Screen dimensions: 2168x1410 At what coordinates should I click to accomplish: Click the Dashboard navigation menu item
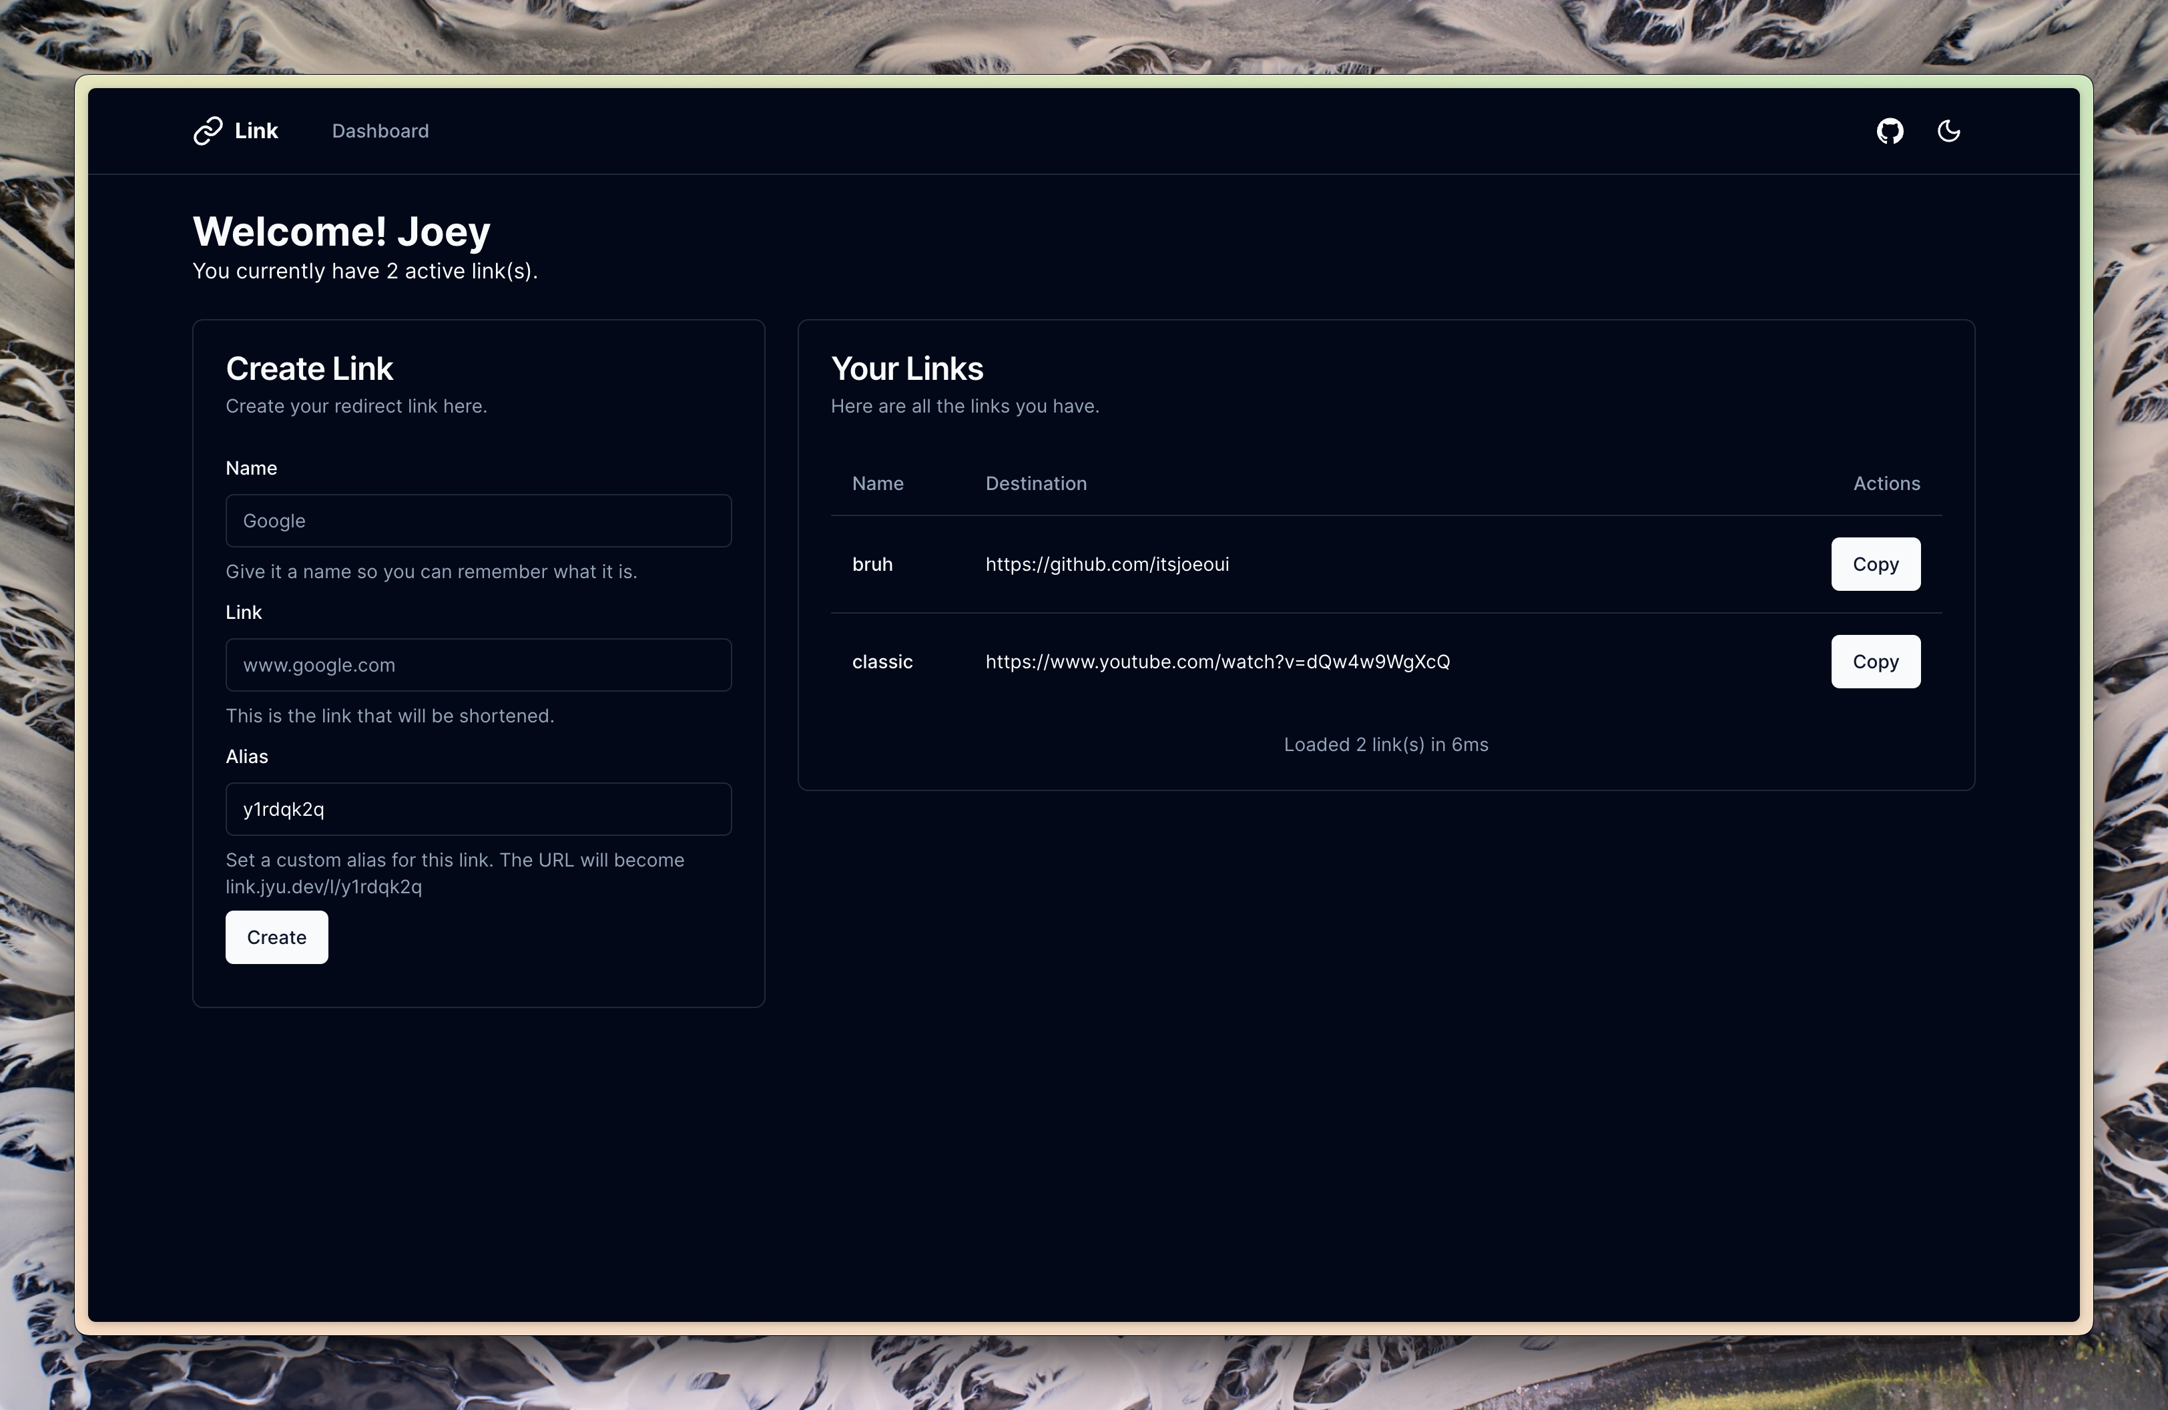coord(379,130)
